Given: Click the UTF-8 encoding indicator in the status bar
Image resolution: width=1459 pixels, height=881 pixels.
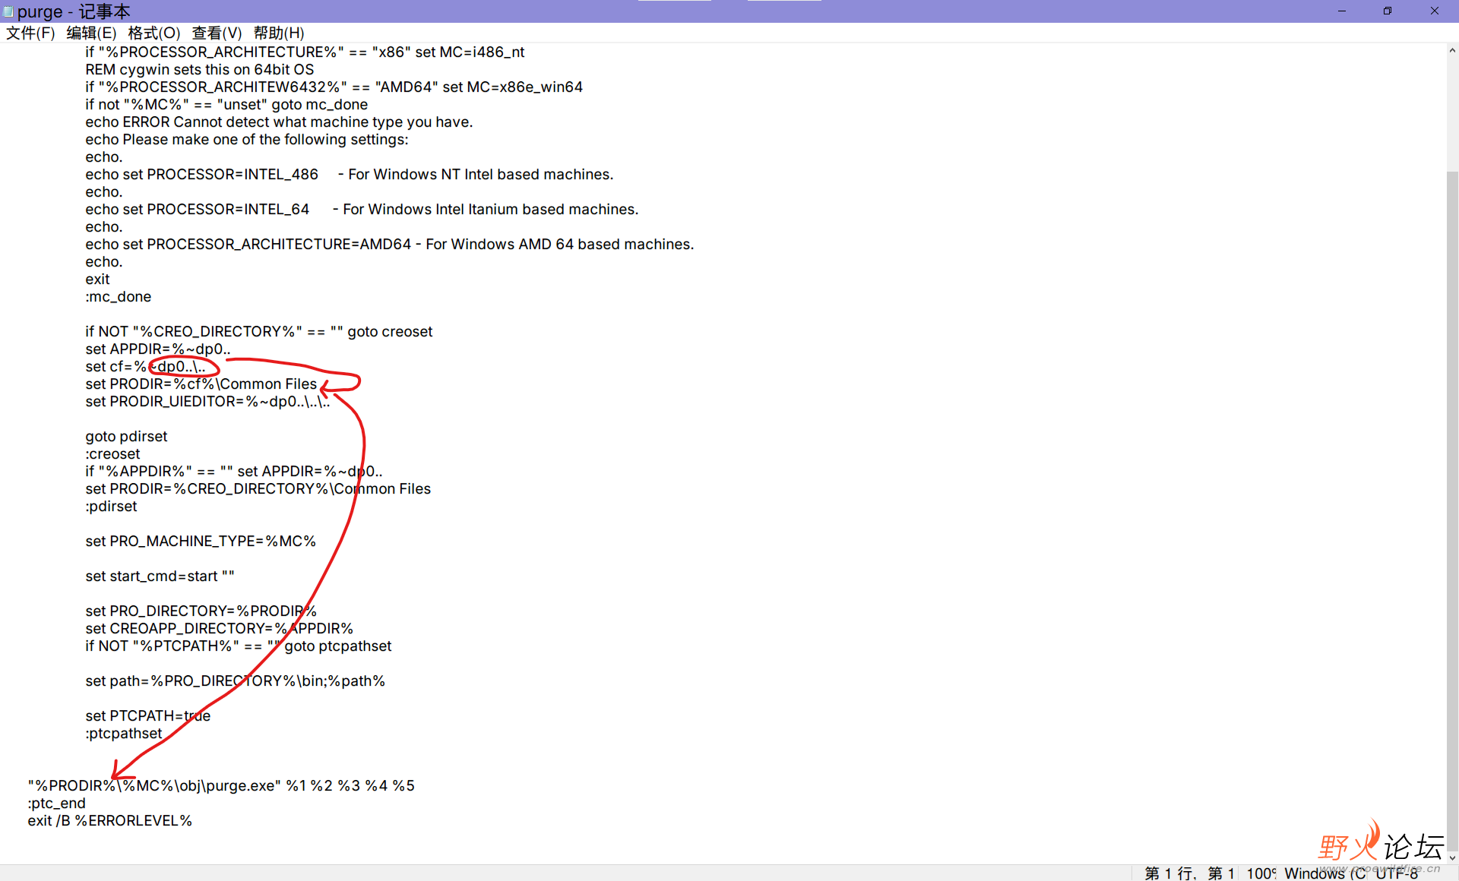Looking at the screenshot, I should [1397, 873].
